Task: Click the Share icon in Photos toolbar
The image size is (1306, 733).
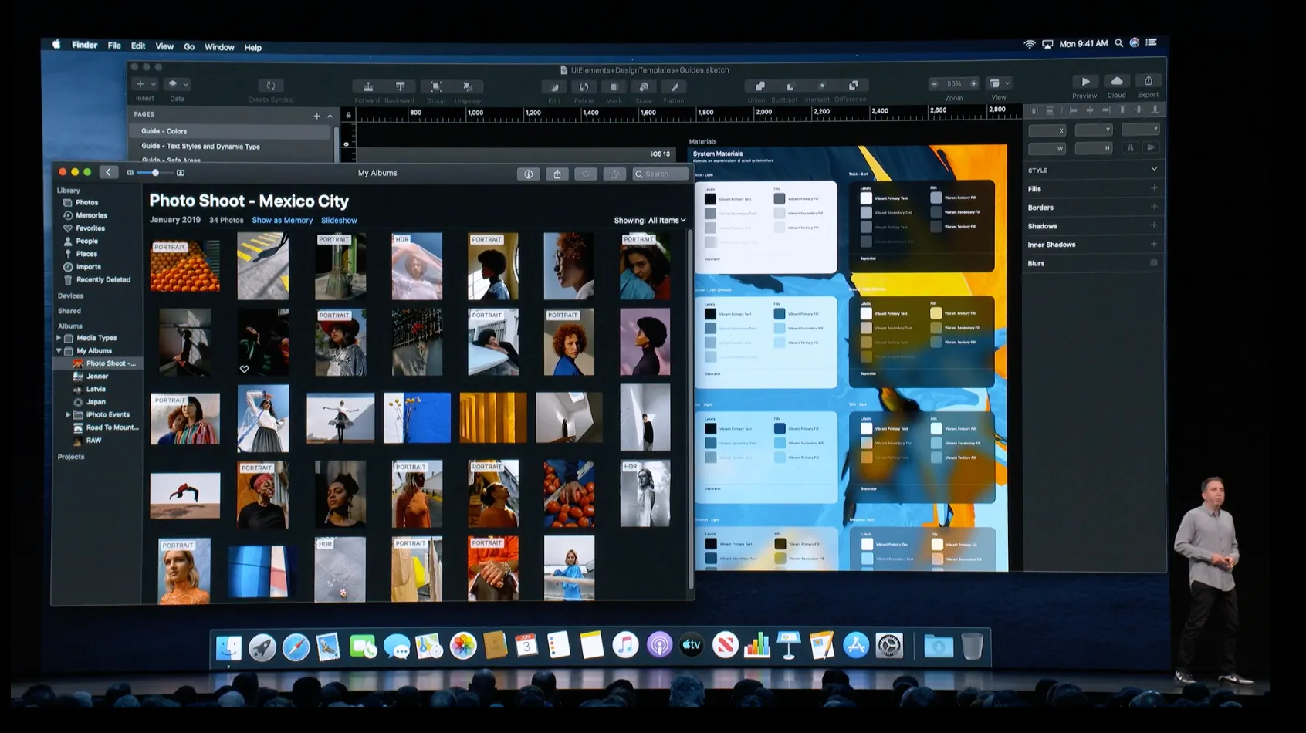Action: pyautogui.click(x=557, y=174)
